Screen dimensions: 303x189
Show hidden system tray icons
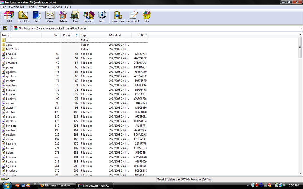pyautogui.click(x=248, y=185)
